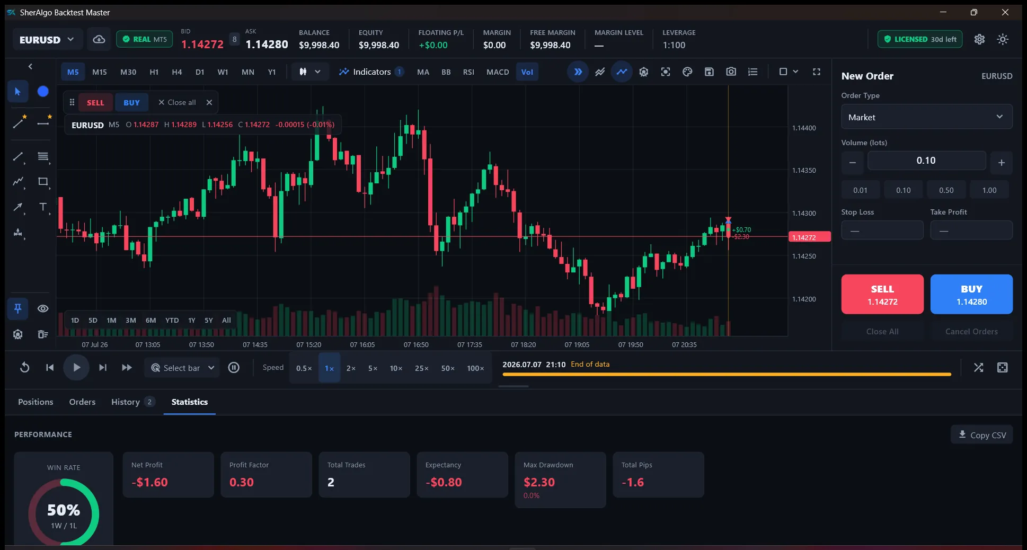Open the Indicators menu

(x=371, y=72)
